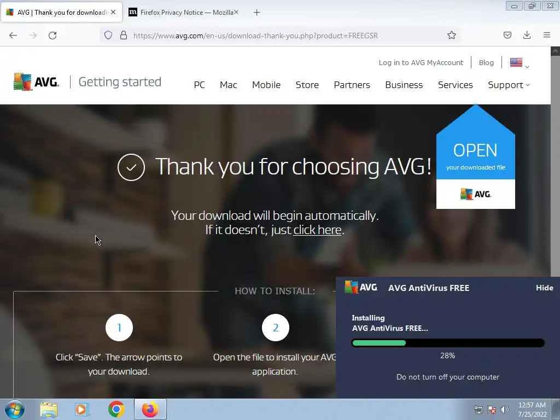Screen dimensions: 560x420
Task: Click the AVG logo in page header
Action: click(36, 82)
